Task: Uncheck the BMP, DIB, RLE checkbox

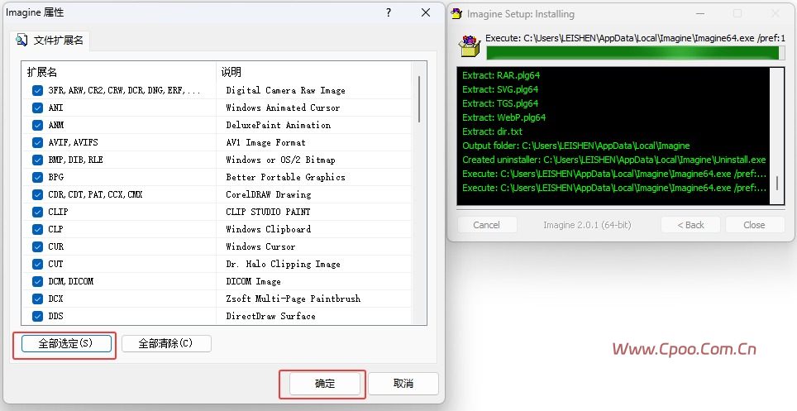Action: click(37, 160)
